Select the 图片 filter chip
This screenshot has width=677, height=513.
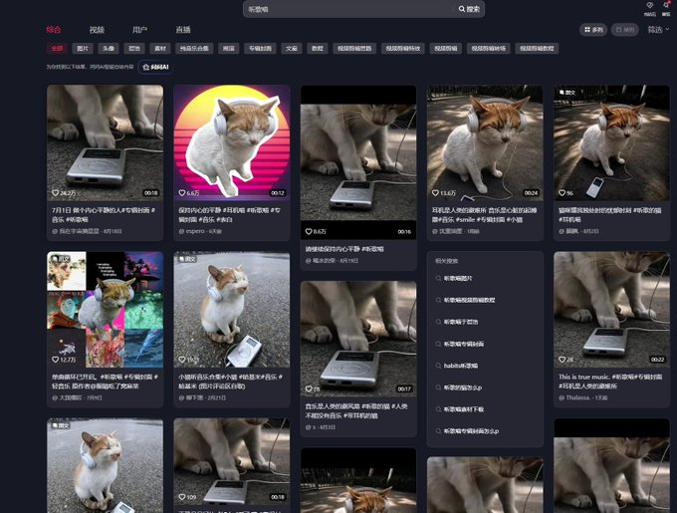click(x=83, y=49)
